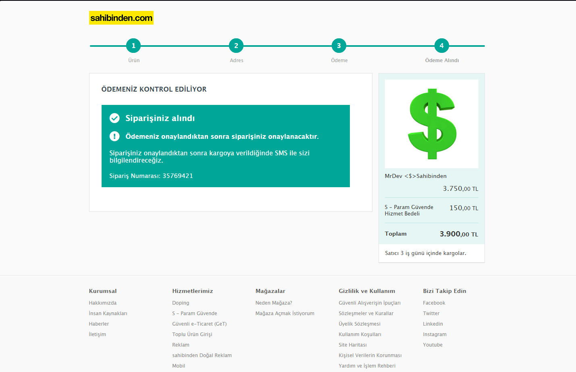This screenshot has height=372, width=576.
Task: Open Güvenli e-Ticaret (GeT) link
Action: point(200,324)
